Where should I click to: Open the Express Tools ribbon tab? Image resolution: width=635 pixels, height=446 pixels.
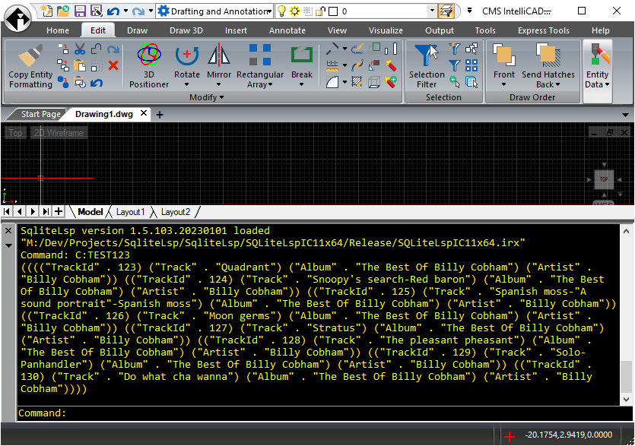544,30
